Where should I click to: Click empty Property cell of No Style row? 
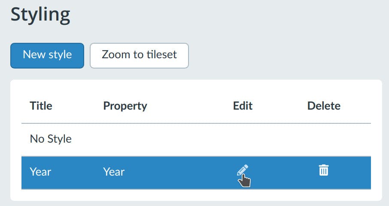click(125, 139)
